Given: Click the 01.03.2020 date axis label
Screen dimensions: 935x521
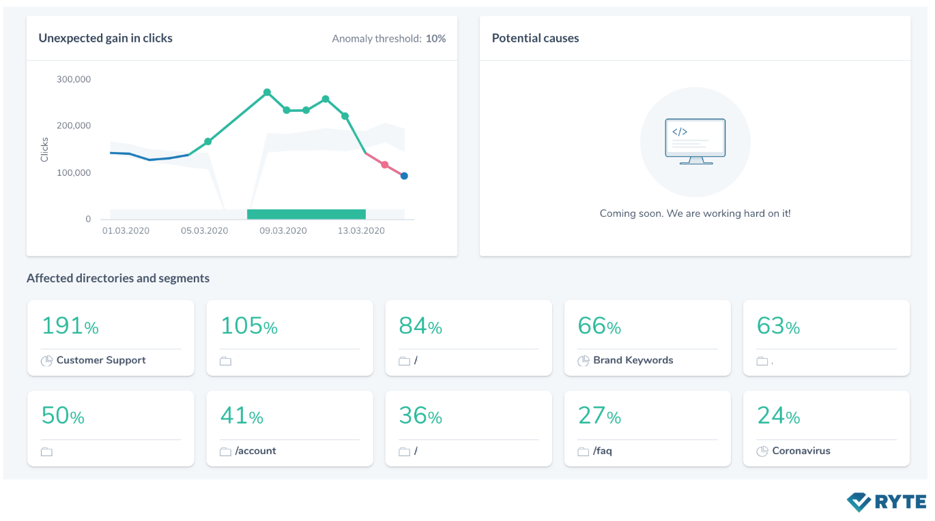Looking at the screenshot, I should pyautogui.click(x=126, y=230).
